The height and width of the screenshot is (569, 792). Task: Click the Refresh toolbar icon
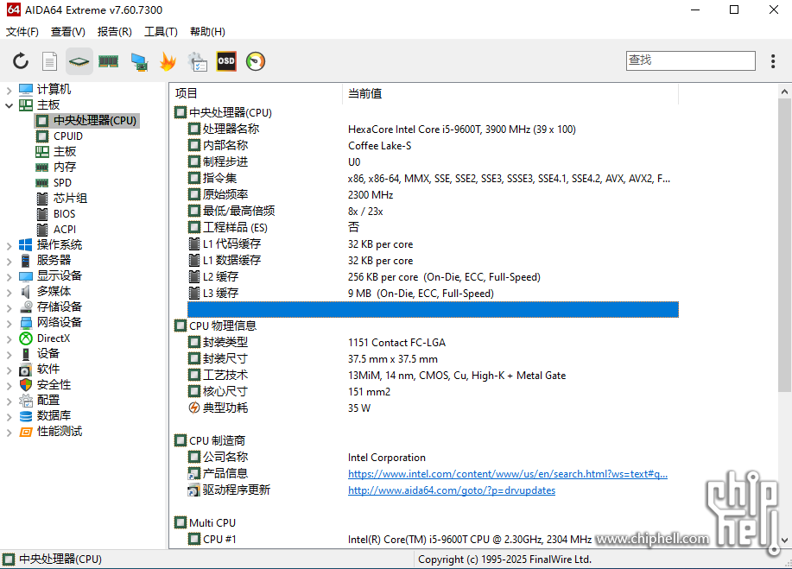21,61
